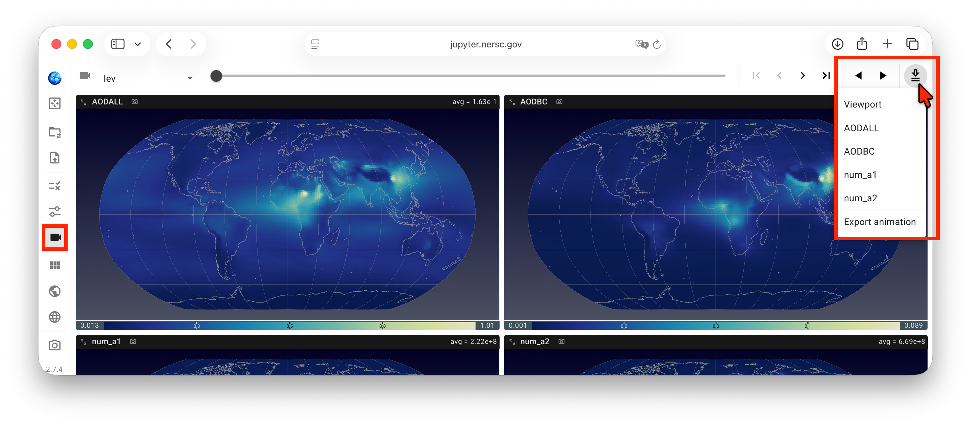971x426 pixels.
Task: Click the 'avg = 2.22e+8' value
Action: click(x=473, y=341)
